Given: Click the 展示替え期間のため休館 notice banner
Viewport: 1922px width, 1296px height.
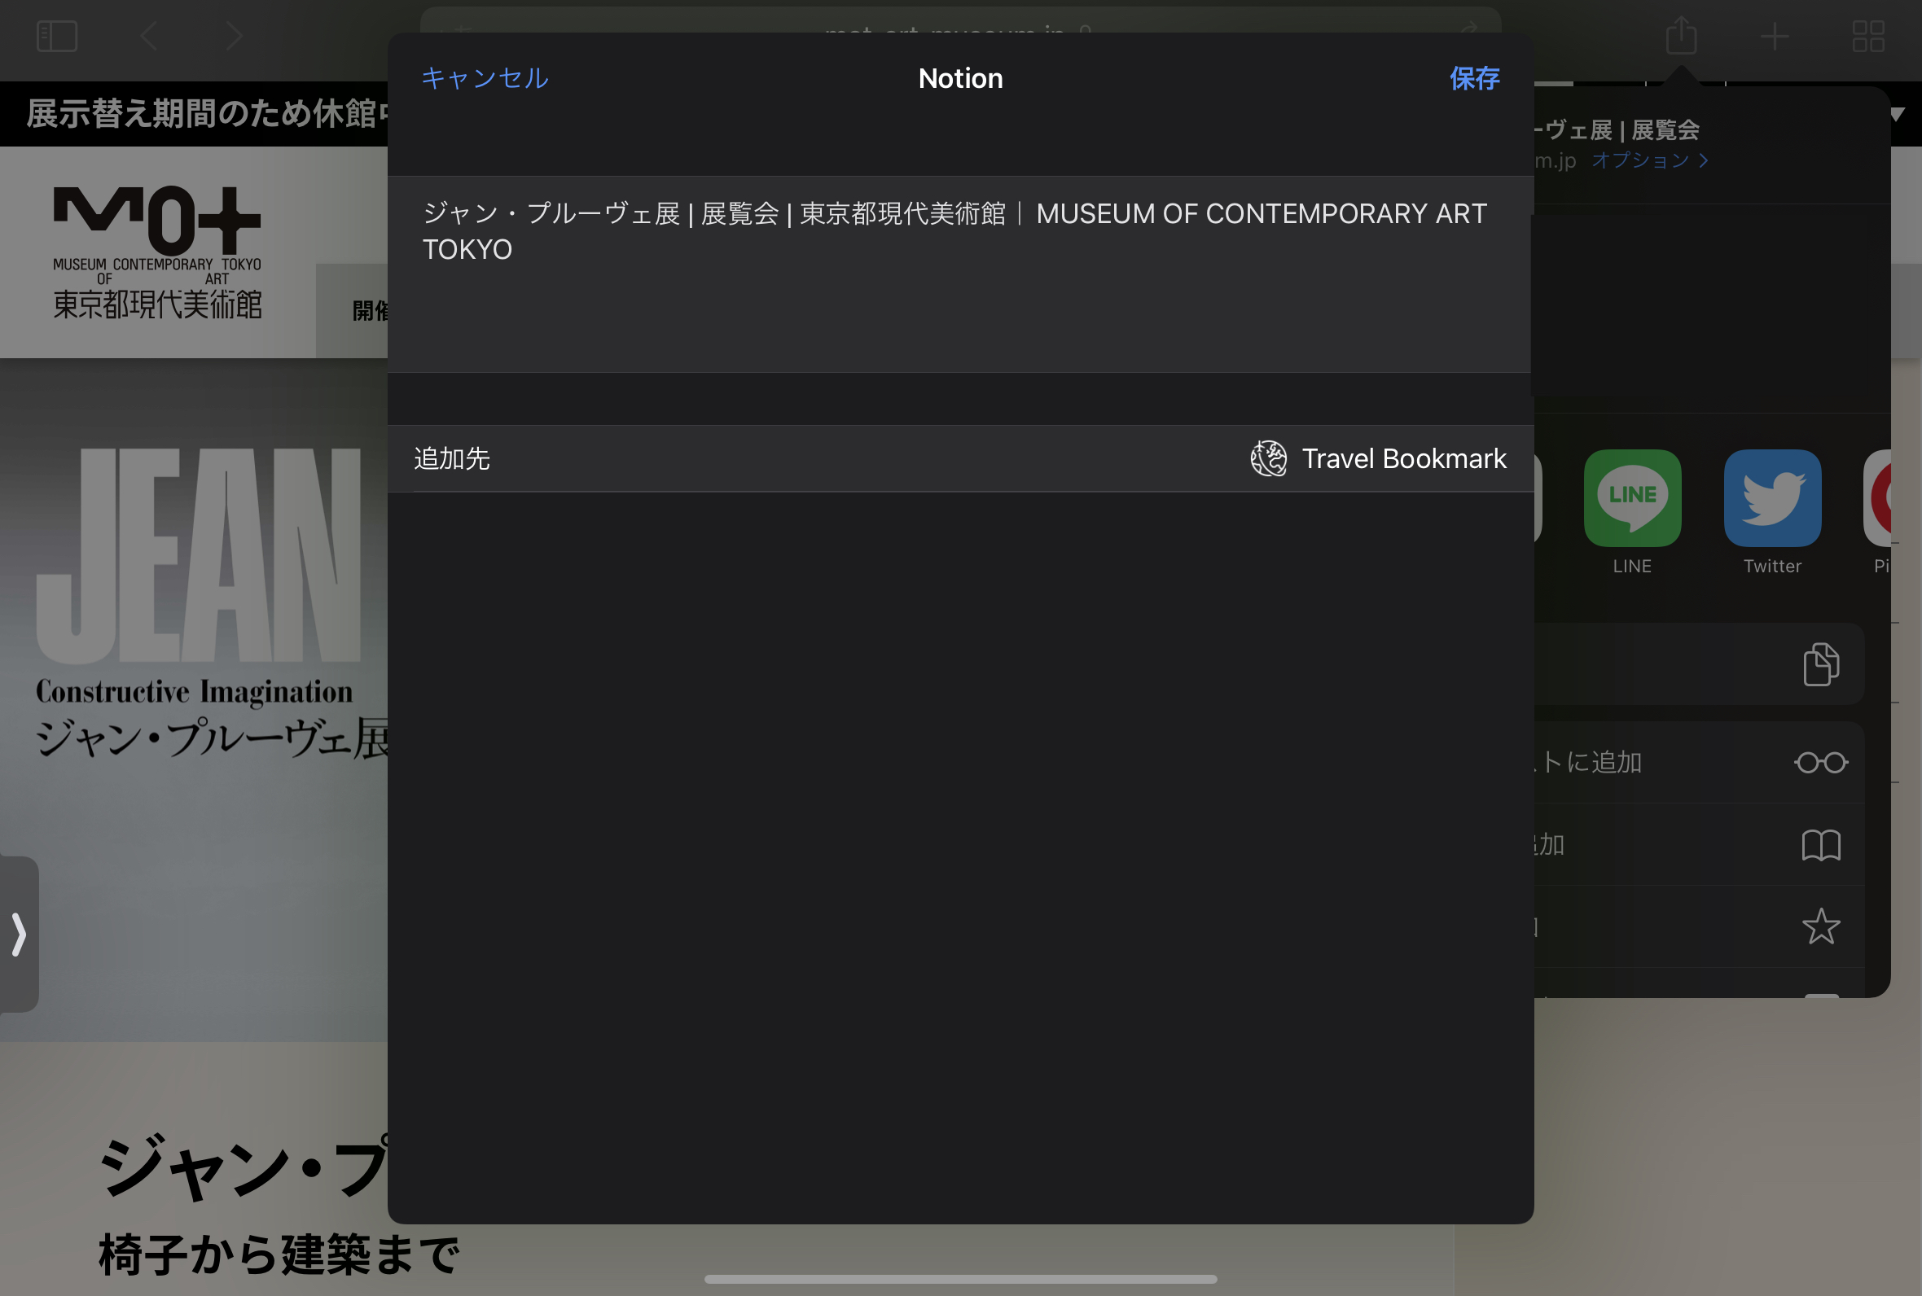Looking at the screenshot, I should (195, 114).
